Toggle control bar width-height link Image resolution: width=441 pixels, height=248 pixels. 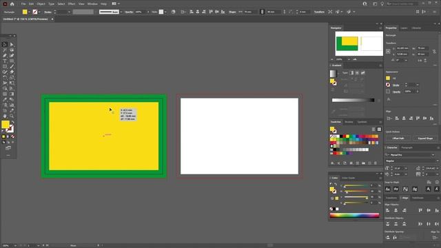pos(262,12)
